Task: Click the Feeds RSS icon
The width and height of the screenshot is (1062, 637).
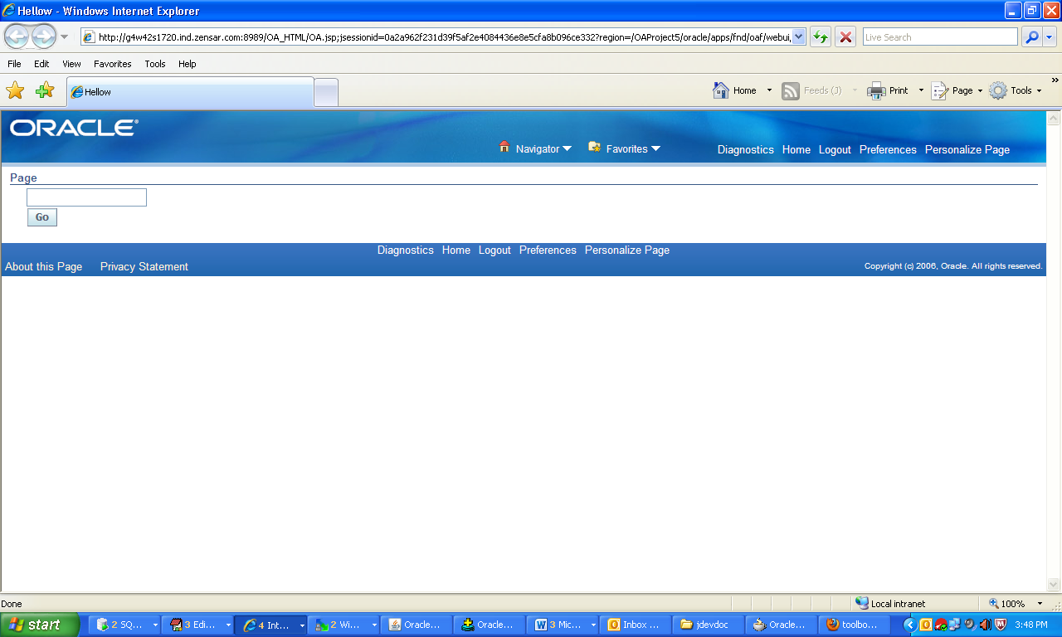Action: [x=791, y=90]
